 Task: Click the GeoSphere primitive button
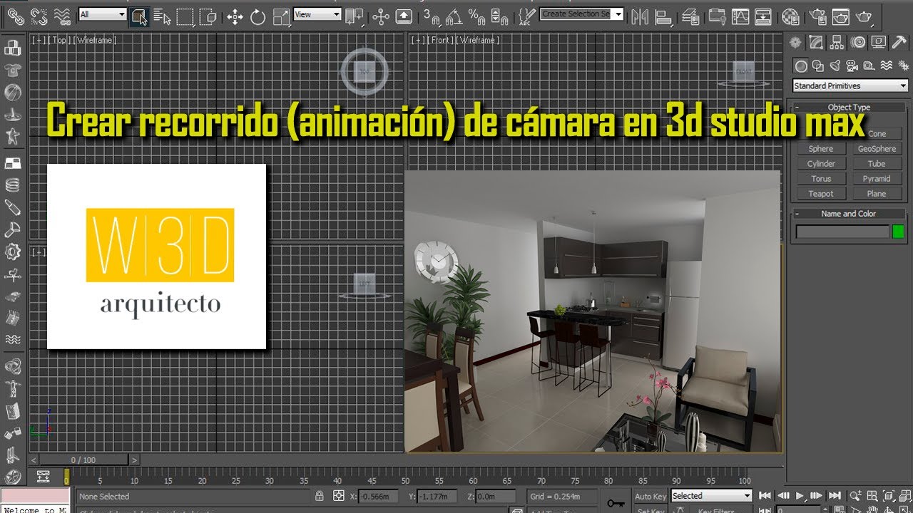pyautogui.click(x=877, y=149)
